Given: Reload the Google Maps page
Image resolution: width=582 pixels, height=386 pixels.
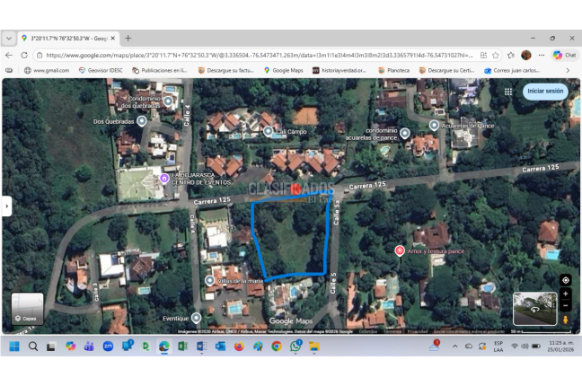Looking at the screenshot, I should [24, 56].
